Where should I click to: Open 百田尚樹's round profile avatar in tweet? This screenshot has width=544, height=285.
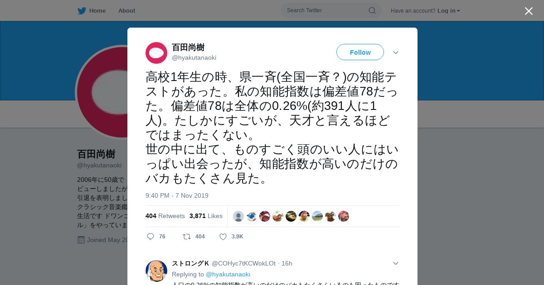tap(156, 53)
